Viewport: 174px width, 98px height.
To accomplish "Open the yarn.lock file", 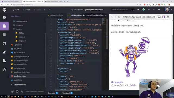I will click(17, 80).
